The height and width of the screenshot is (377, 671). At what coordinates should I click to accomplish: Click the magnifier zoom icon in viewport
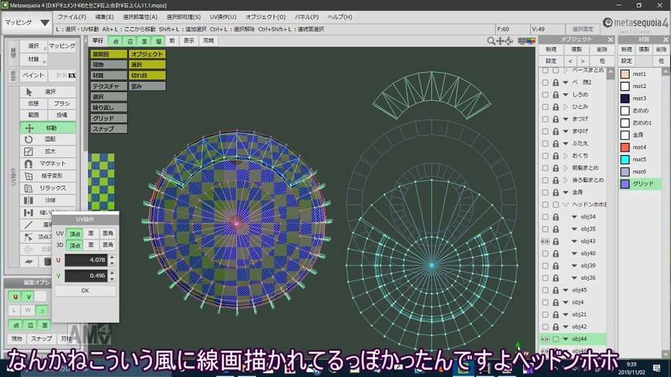[491, 41]
